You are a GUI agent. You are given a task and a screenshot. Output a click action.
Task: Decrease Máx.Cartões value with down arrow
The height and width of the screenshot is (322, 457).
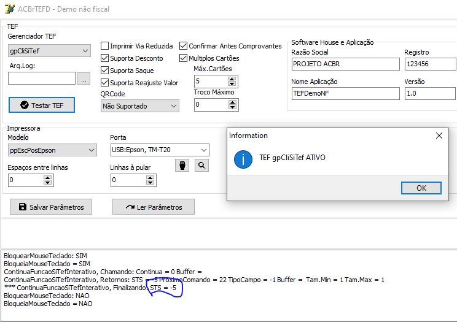click(x=232, y=84)
